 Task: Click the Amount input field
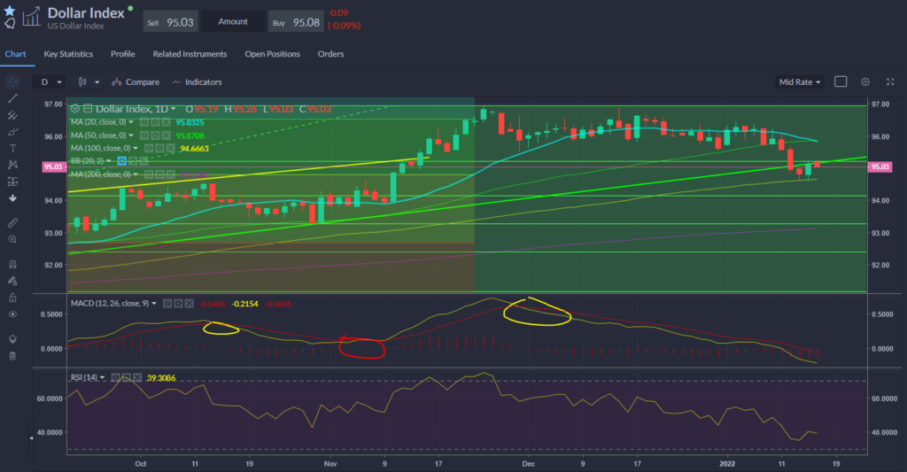click(x=233, y=21)
